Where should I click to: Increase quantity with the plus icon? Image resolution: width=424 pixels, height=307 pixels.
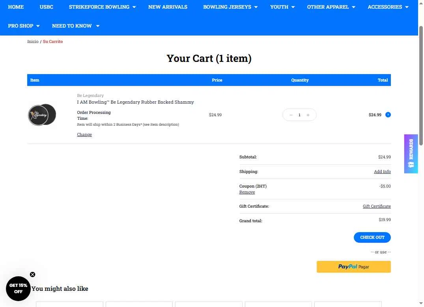click(308, 115)
